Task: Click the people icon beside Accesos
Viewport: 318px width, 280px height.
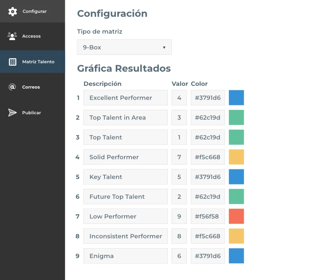Action: point(12,36)
